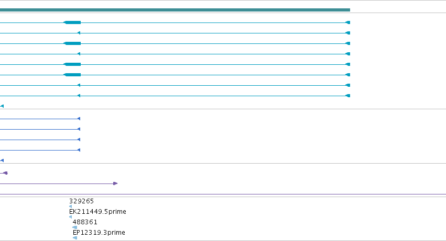Click small arrowhead on second teal transcript row
The width and height of the screenshot is (446, 241).
tap(79, 33)
